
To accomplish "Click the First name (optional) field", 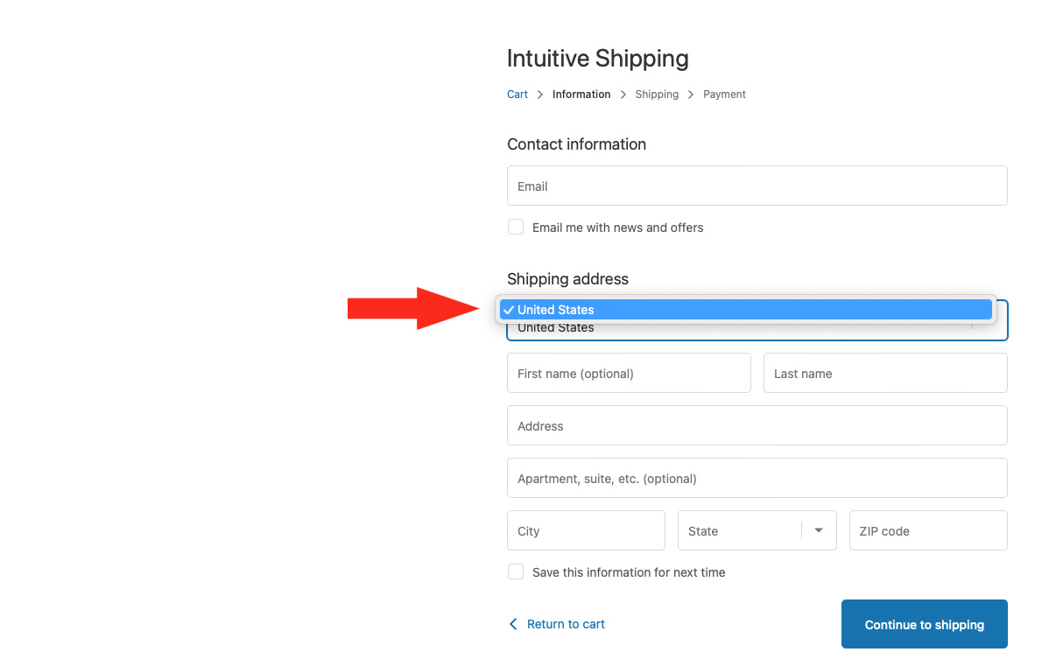I will pyautogui.click(x=629, y=373).
